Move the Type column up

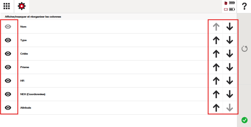coord(216,40)
